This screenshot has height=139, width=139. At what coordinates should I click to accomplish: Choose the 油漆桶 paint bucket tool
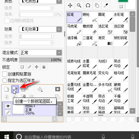tap(74, 41)
